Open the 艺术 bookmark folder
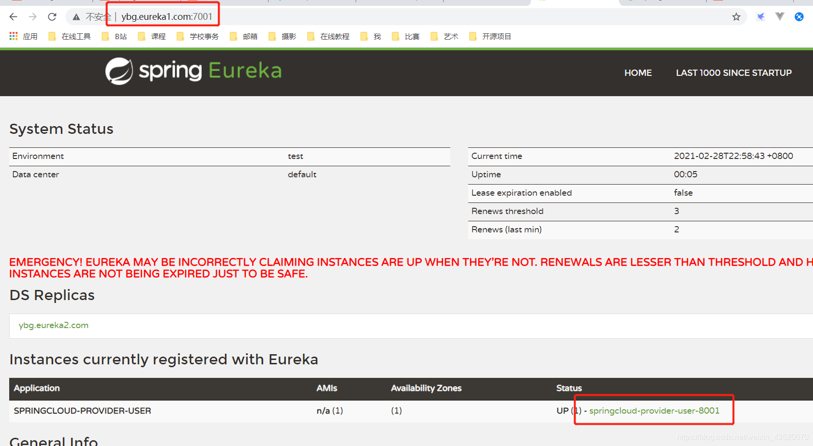This screenshot has height=446, width=813. click(x=444, y=36)
